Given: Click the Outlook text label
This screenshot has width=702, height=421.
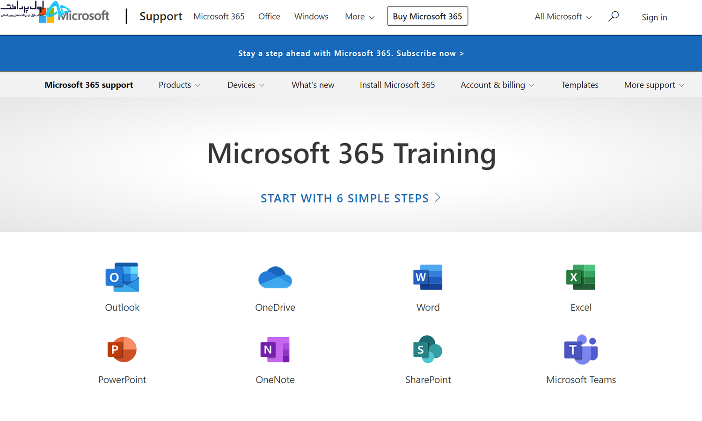Looking at the screenshot, I should pos(122,307).
